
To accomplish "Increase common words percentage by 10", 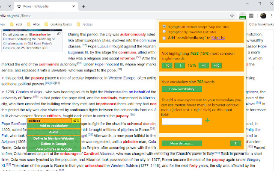I will click(x=216, y=65).
